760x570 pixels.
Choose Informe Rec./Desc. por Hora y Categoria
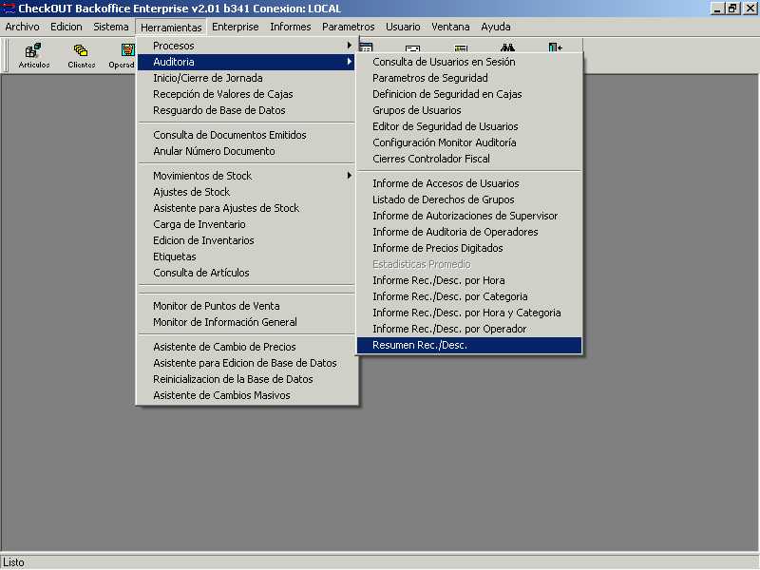pos(469,313)
